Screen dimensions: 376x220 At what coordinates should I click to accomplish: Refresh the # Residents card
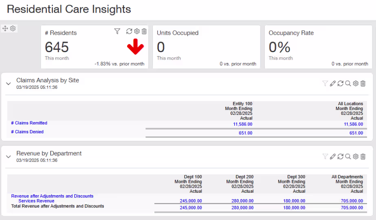click(x=129, y=31)
